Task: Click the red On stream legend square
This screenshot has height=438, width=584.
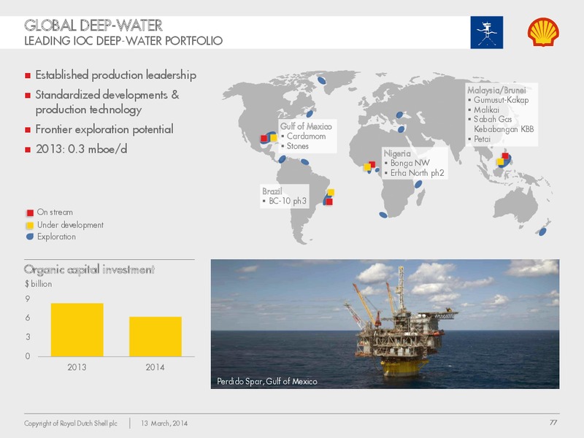Action: pos(30,213)
